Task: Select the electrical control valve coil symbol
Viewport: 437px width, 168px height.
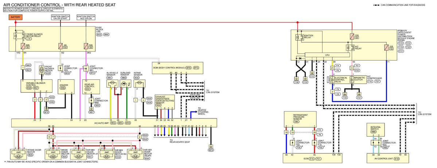Action: click(333, 80)
